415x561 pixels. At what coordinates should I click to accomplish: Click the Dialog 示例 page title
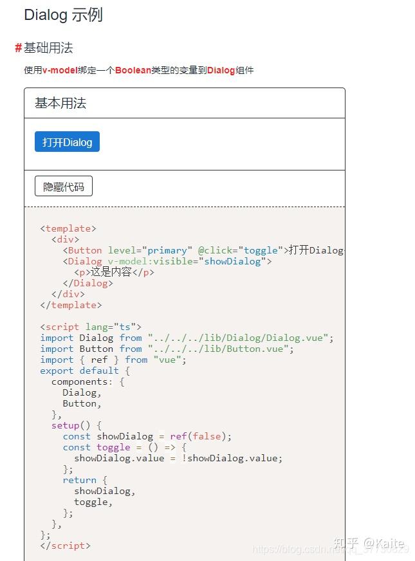point(62,14)
